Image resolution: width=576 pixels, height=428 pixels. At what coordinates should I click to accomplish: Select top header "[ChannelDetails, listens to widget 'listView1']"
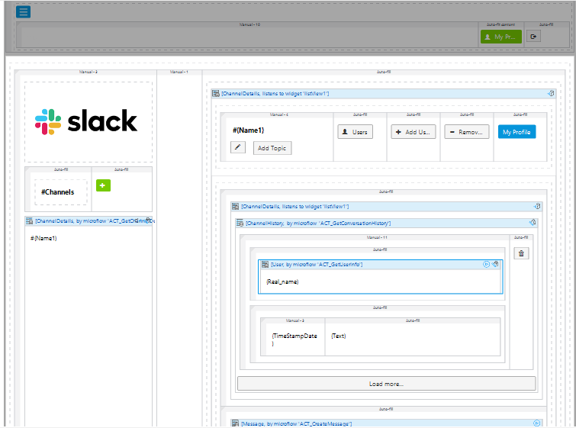pos(275,94)
